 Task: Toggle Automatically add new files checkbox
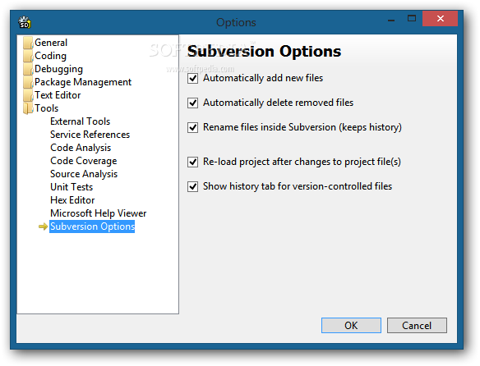192,78
